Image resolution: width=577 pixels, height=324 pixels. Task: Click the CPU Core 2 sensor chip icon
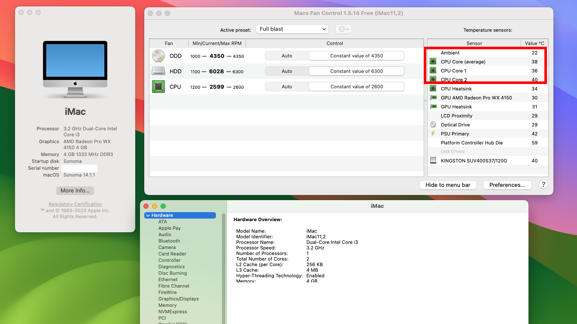(433, 80)
